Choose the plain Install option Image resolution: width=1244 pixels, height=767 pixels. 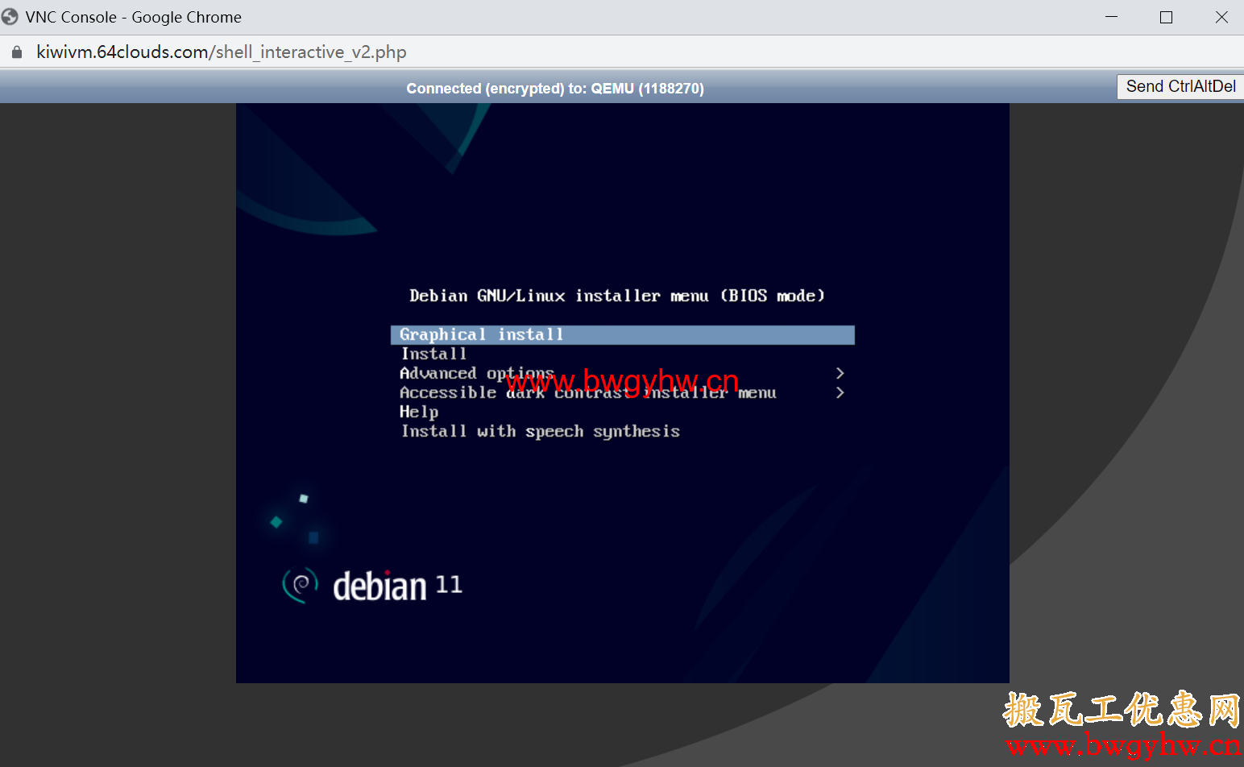(433, 354)
